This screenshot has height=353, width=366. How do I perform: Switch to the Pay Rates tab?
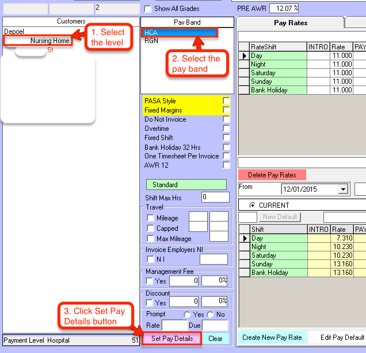pos(289,23)
